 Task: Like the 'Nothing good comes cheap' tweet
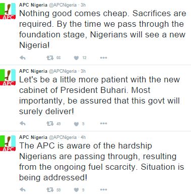pos(76,58)
